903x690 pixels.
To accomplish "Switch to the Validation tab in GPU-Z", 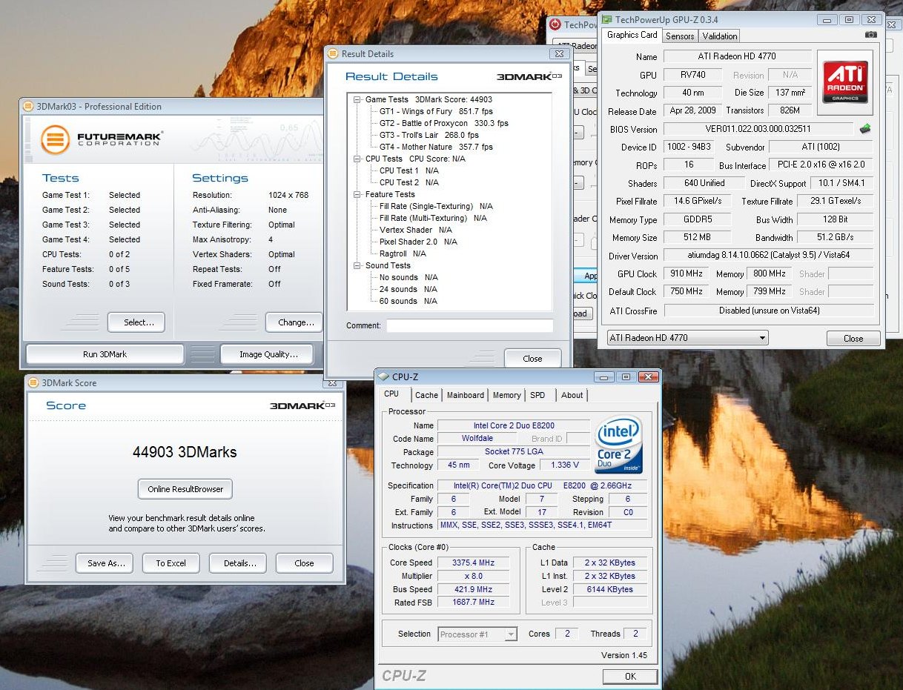I will (x=720, y=36).
